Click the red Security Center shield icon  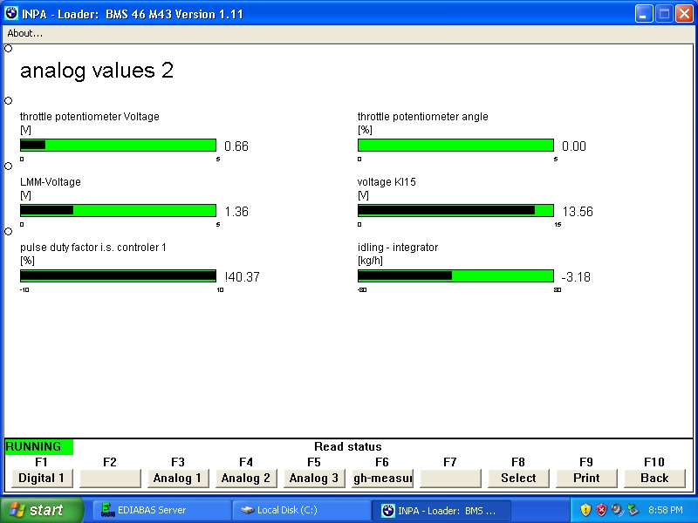601,510
